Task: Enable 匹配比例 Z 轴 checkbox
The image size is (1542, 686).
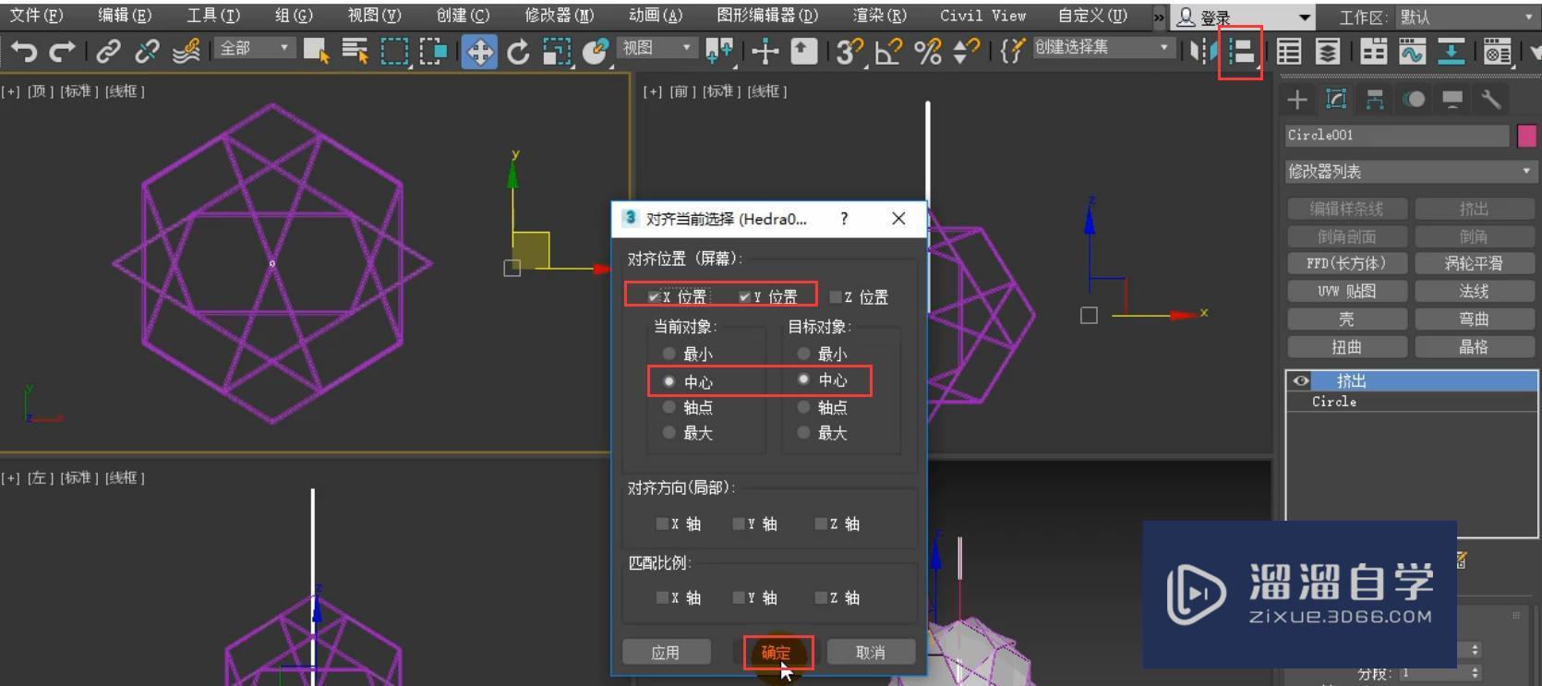Action: pos(821,597)
